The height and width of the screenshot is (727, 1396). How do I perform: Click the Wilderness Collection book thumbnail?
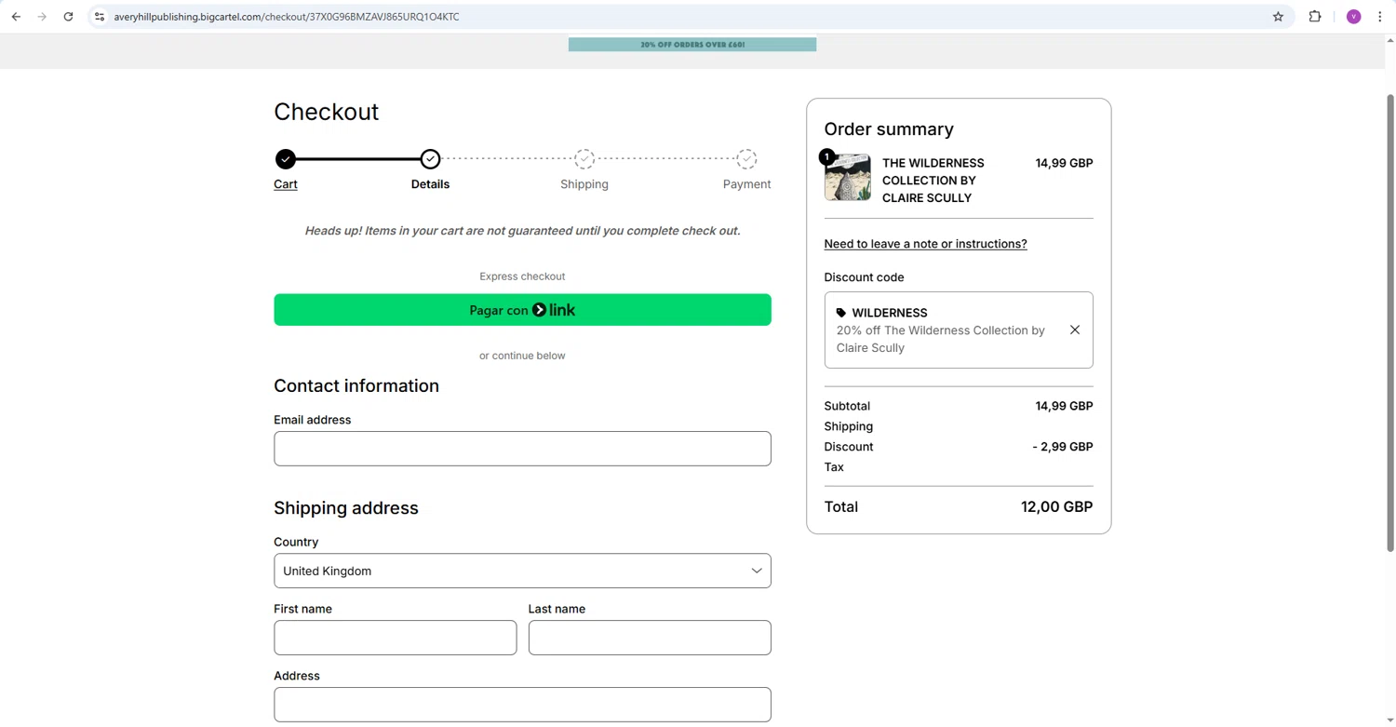847,177
